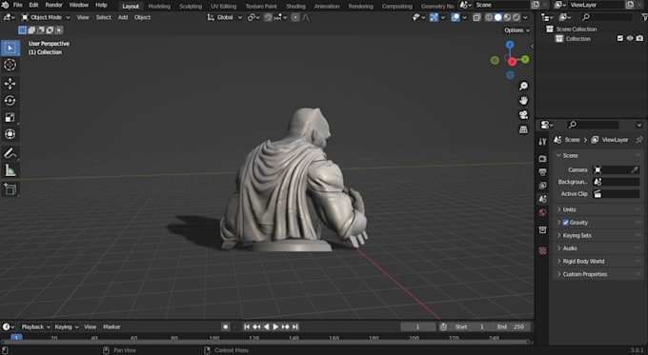Click the red X axis gizmo
The width and height of the screenshot is (648, 355).
(513, 62)
